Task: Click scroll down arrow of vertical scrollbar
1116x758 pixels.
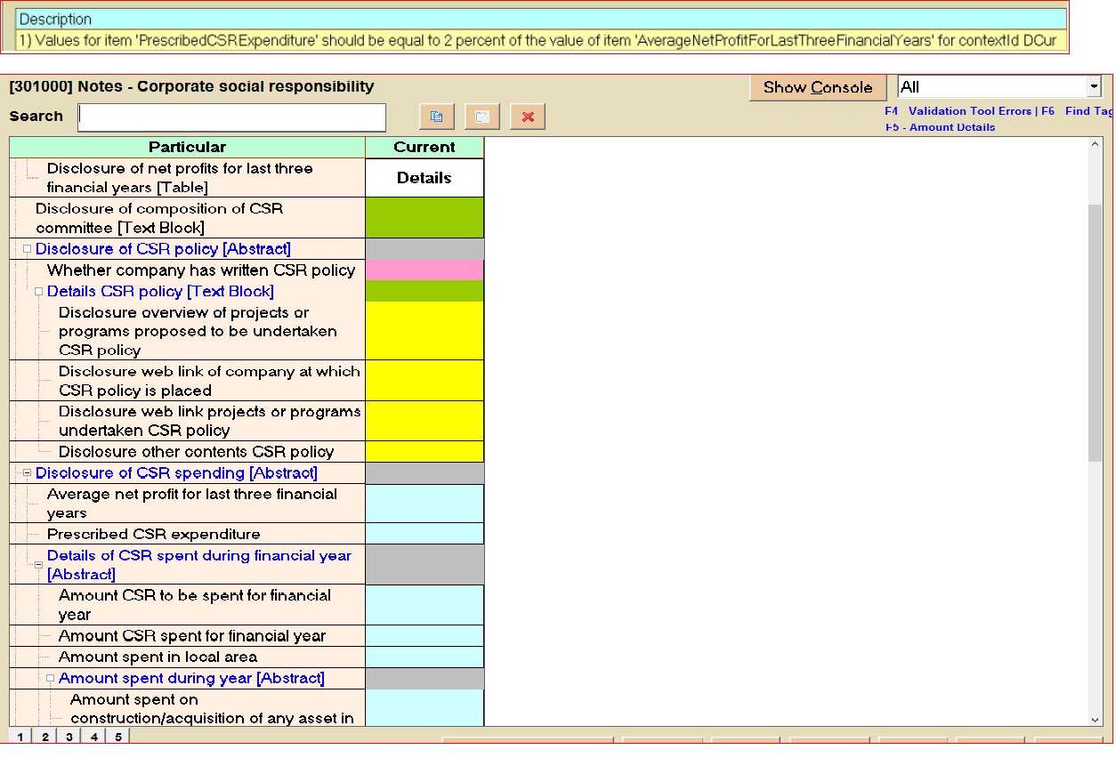Action: [1095, 719]
